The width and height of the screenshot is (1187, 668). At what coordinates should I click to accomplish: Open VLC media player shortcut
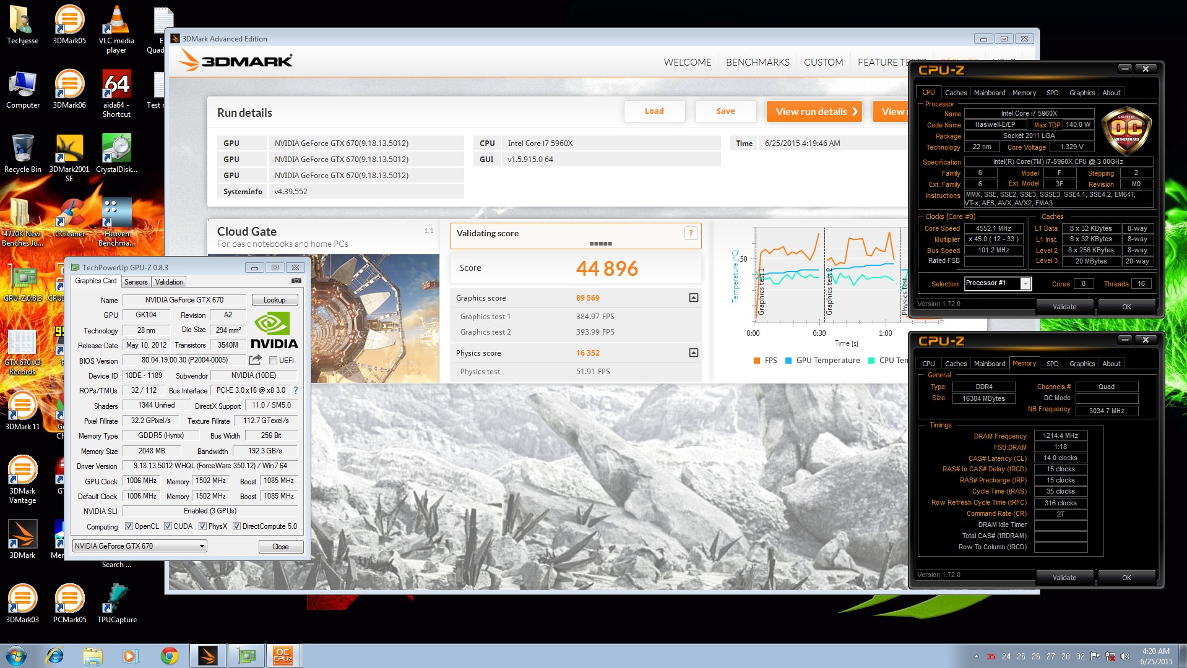click(116, 29)
